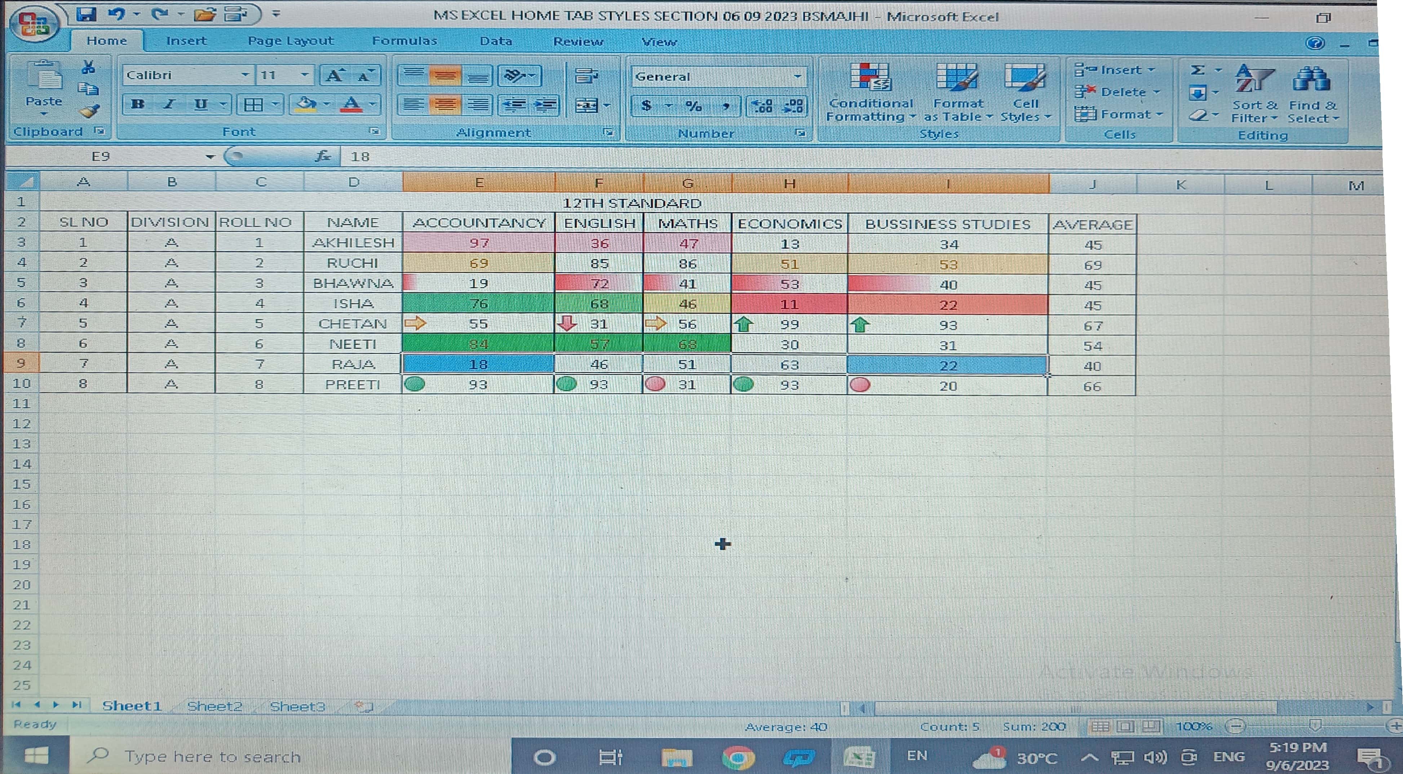The width and height of the screenshot is (1403, 774).
Task: Click the Format Painter brush icon
Action: (89, 112)
